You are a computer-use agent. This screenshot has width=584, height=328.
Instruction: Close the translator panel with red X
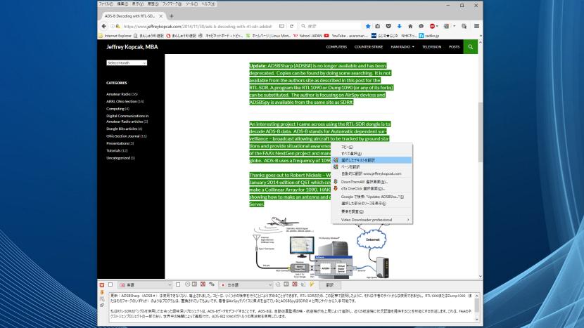[x=102, y=285]
